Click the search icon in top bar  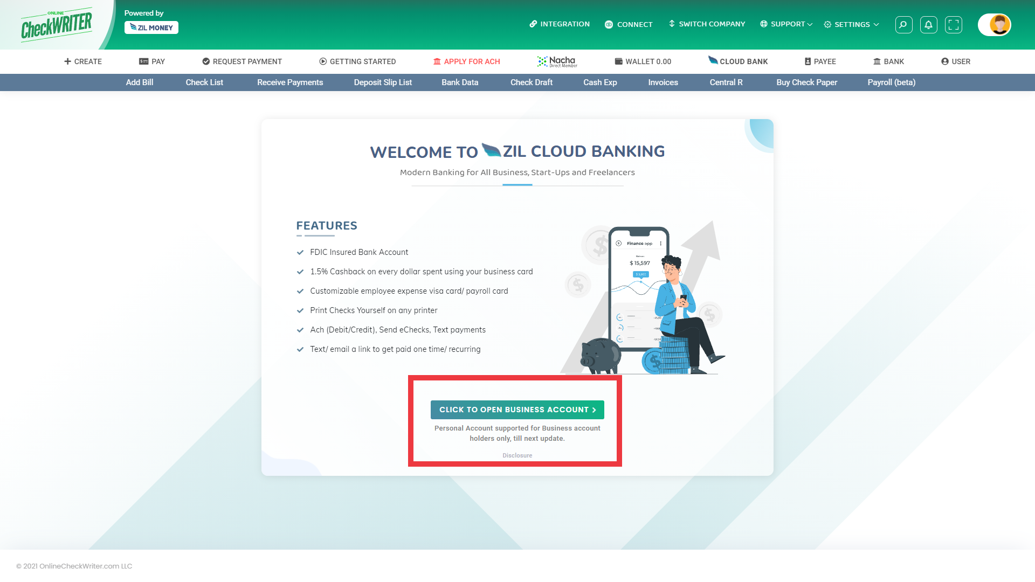coord(903,24)
